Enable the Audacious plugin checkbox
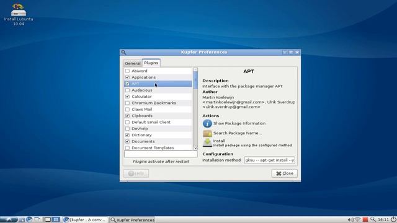 [127, 90]
